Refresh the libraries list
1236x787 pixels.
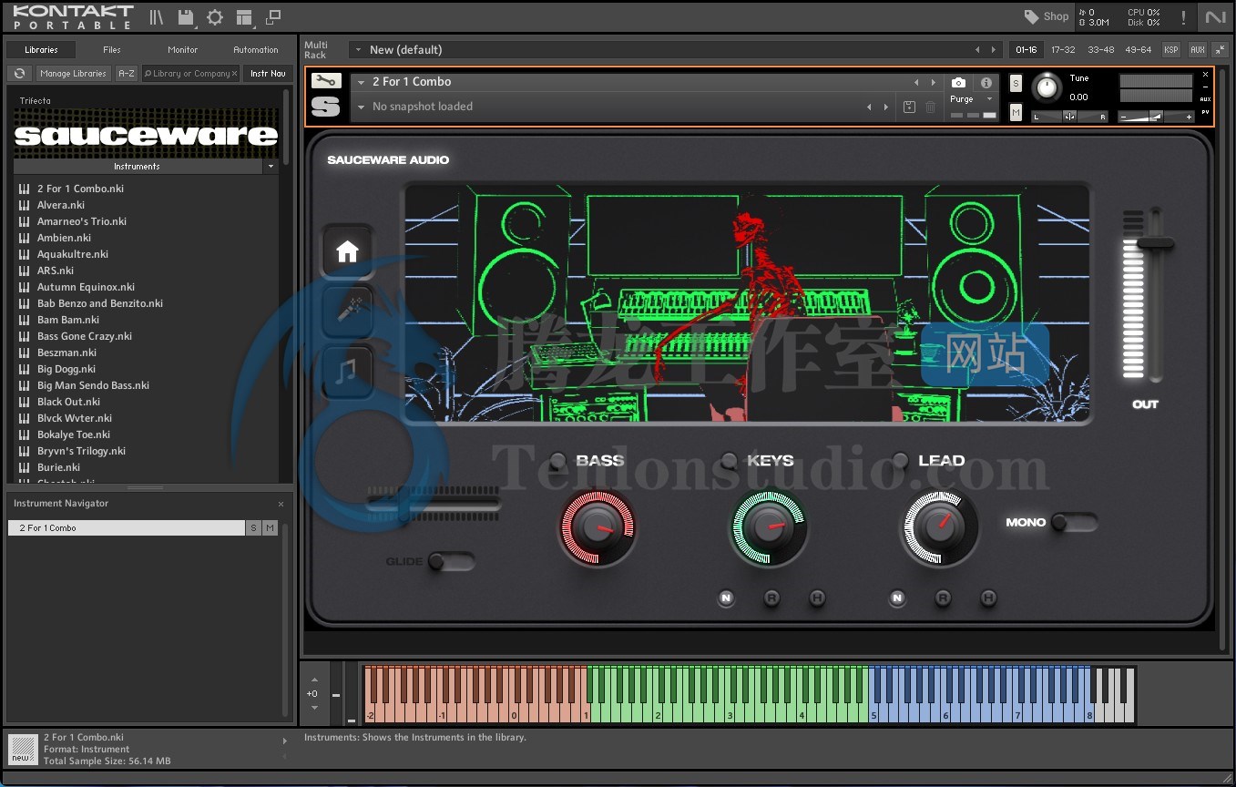[18, 74]
